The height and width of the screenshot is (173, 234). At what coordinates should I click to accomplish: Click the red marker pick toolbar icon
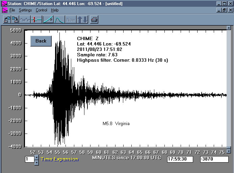pos(36,20)
